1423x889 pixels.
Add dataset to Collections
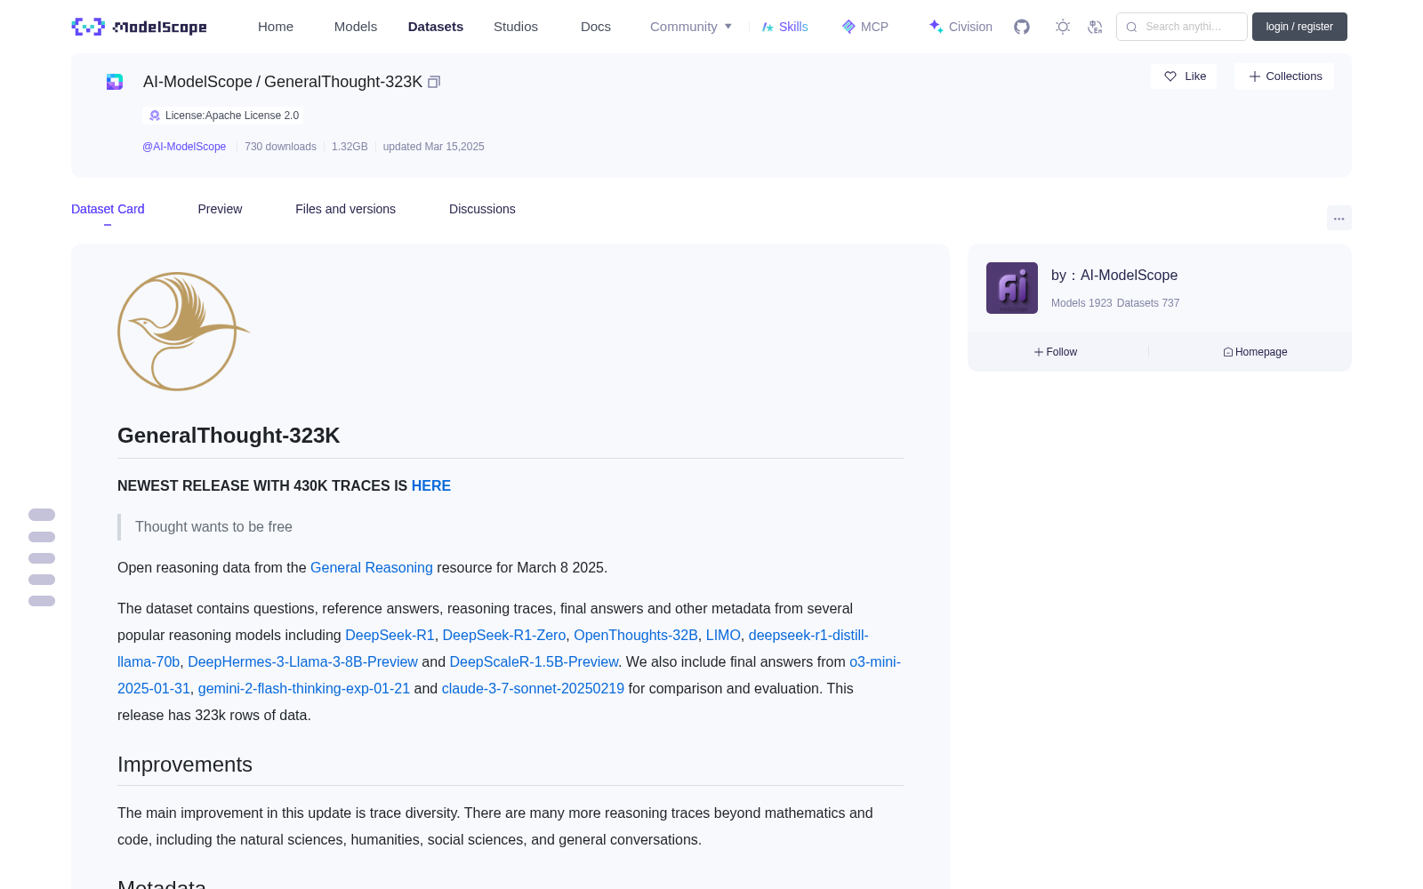coord(1284,76)
